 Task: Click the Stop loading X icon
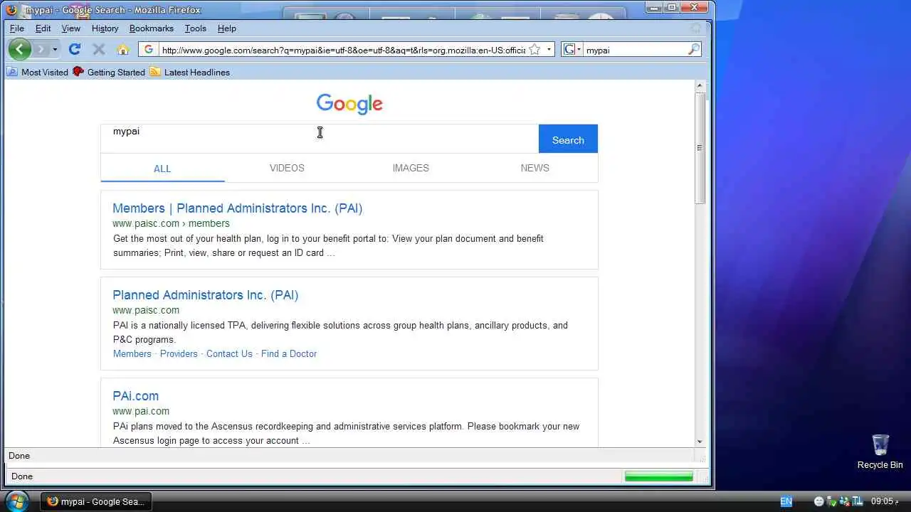coord(99,49)
